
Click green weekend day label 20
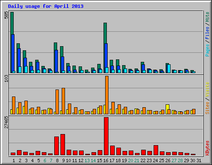130,160
